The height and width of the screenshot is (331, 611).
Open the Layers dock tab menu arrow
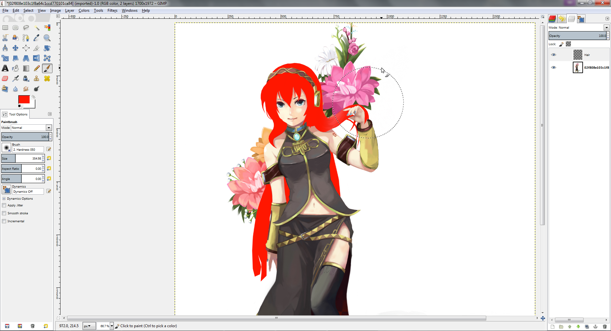[607, 19]
